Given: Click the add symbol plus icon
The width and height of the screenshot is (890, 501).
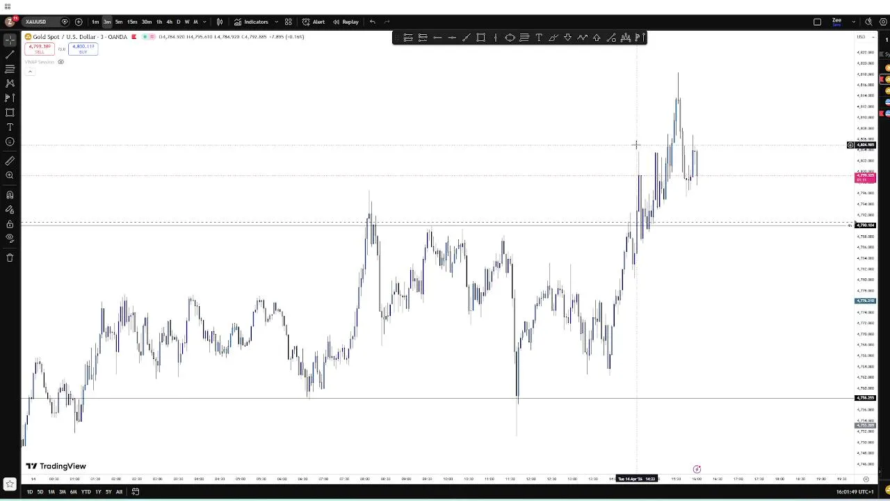Looking at the screenshot, I should pos(79,22).
